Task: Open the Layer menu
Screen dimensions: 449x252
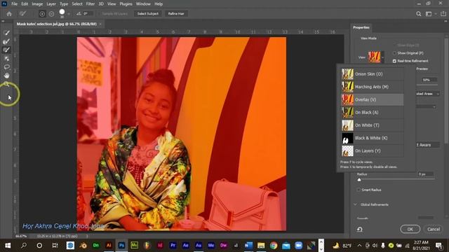Action: click(51, 4)
